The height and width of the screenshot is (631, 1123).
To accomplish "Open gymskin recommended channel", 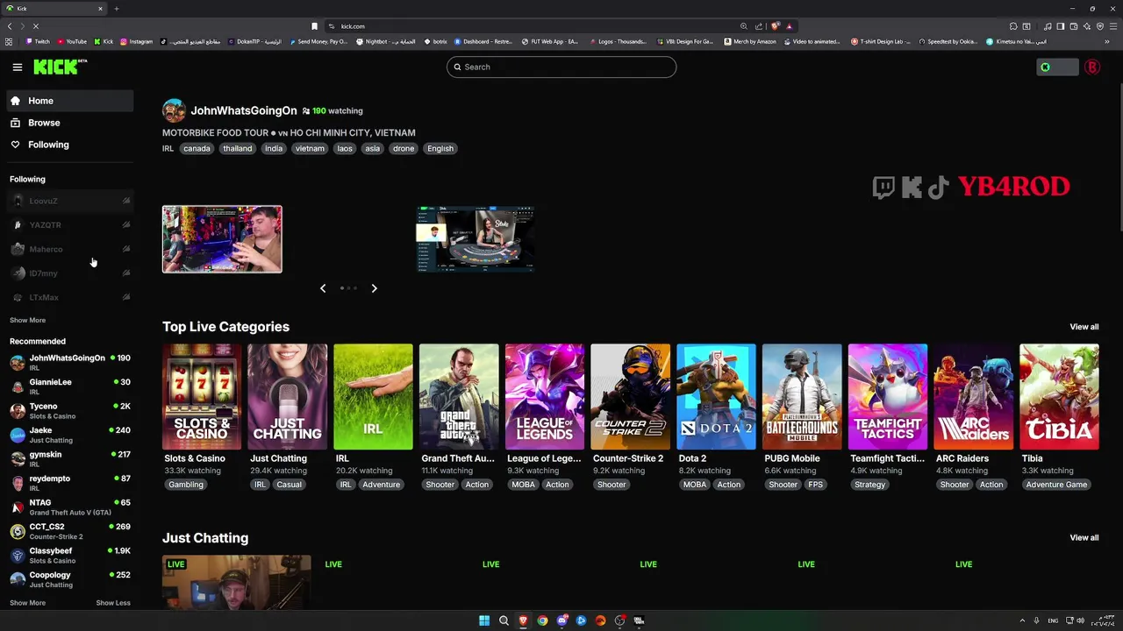I will pos(70,458).
